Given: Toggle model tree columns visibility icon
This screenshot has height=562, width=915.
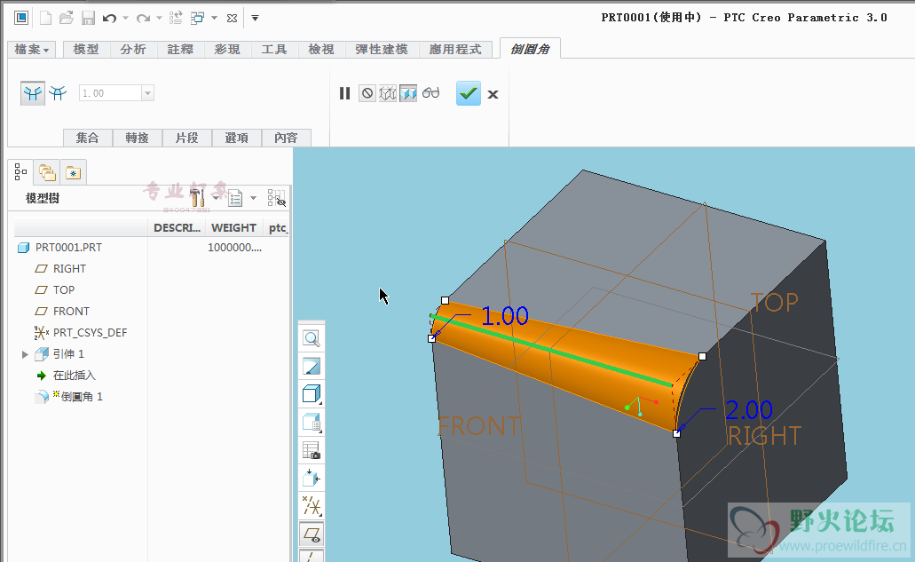Looking at the screenshot, I should (x=277, y=198).
